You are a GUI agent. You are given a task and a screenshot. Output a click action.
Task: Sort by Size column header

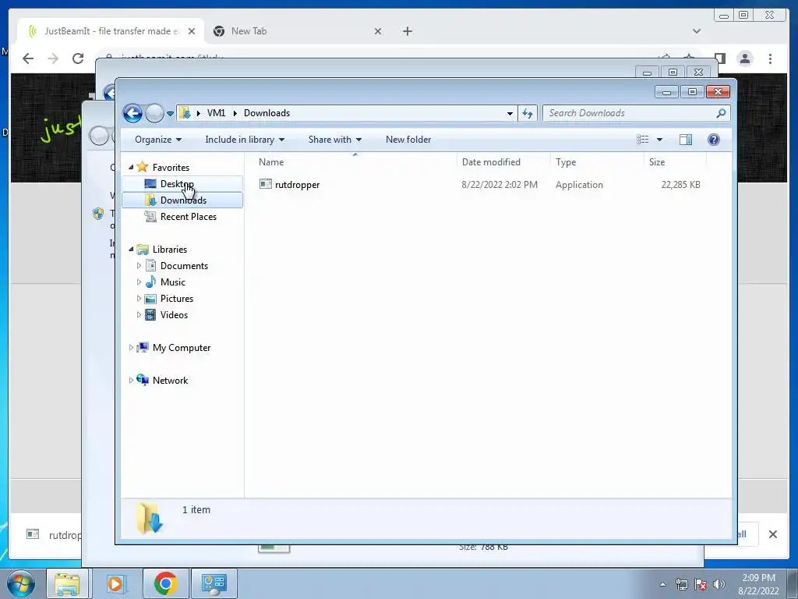click(676, 162)
